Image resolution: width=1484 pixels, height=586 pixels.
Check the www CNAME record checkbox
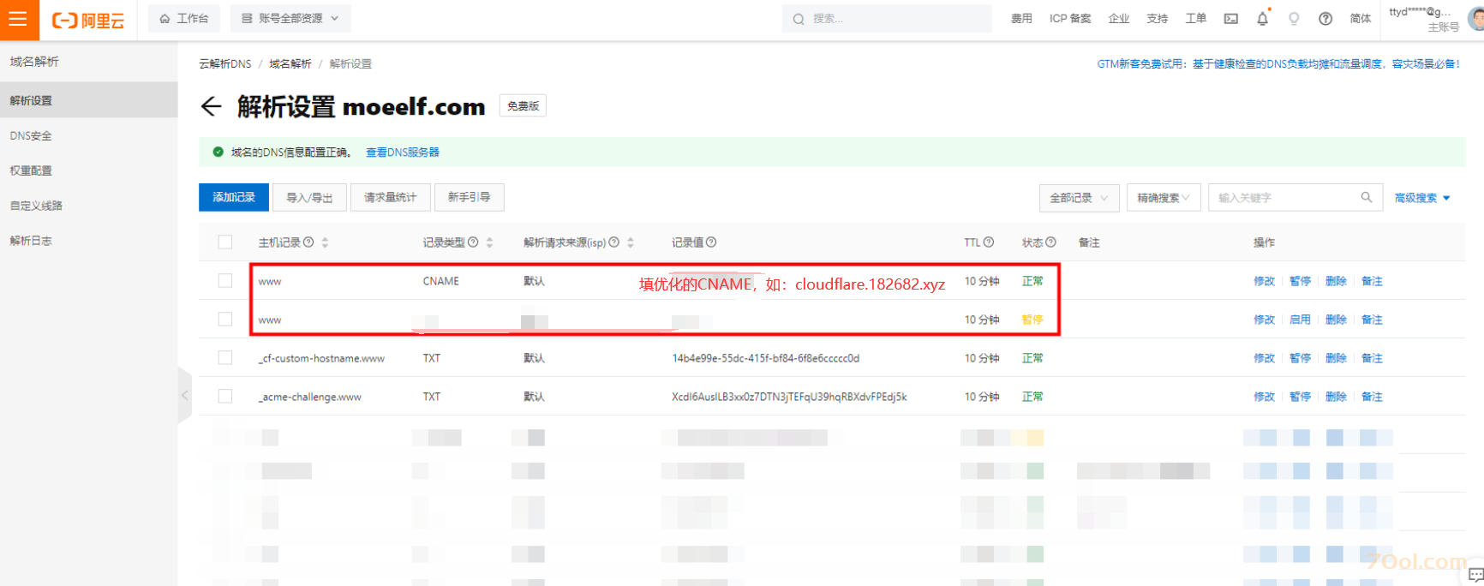click(225, 280)
